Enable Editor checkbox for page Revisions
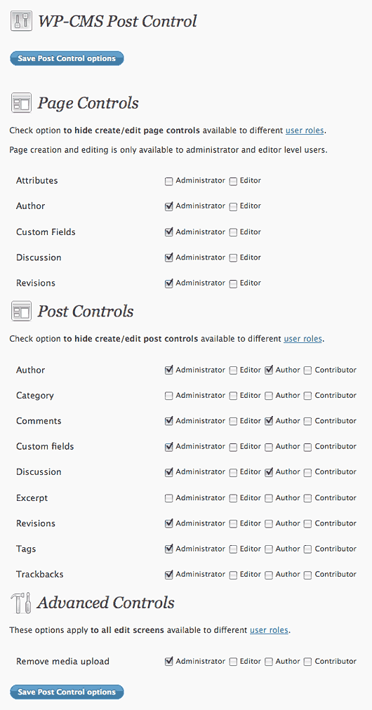The height and width of the screenshot is (710, 372). point(233,284)
